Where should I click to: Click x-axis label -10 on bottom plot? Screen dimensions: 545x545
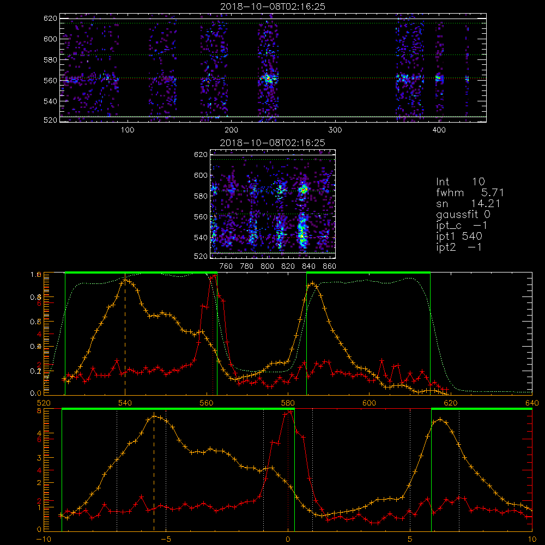(x=44, y=540)
